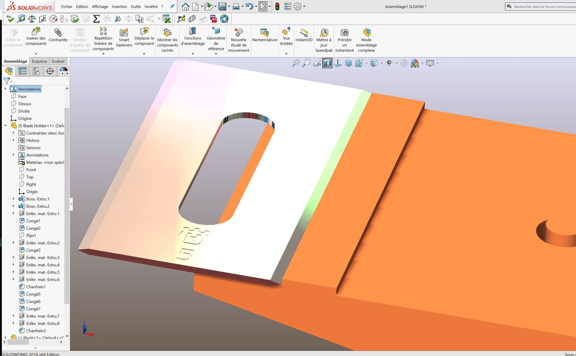Screen dimensions: 576x356
Task: Expand the Boss.-Extru.1 feature node
Action: pyautogui.click(x=13, y=199)
